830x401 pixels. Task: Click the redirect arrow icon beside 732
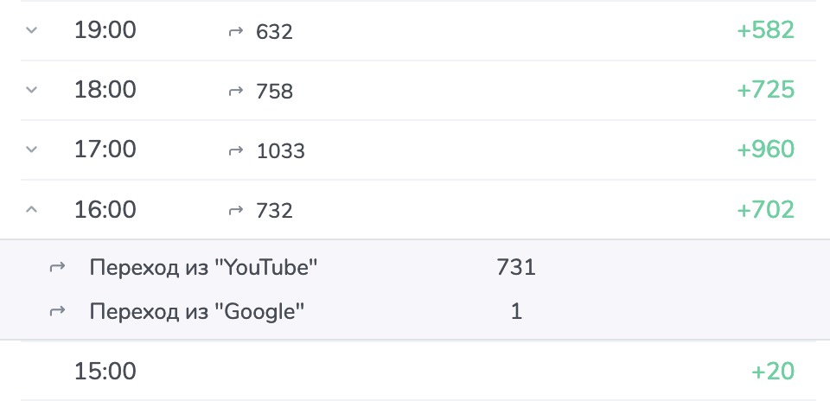click(235, 211)
